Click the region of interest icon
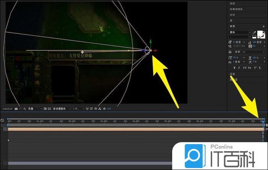The image size is (268, 170). [45, 109]
